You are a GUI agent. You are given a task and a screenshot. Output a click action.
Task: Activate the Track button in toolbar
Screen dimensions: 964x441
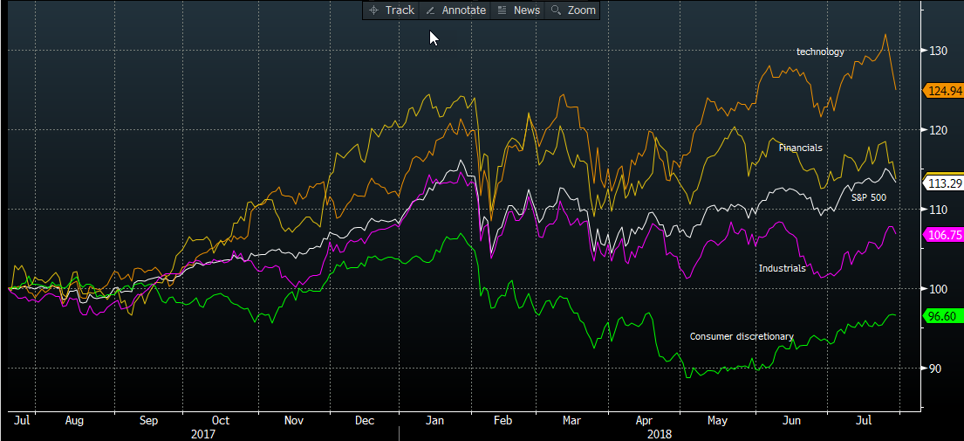point(391,10)
